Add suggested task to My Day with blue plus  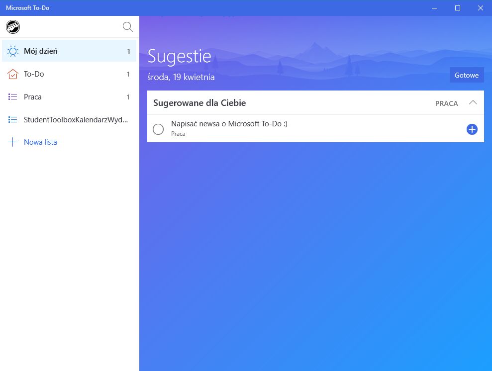click(472, 129)
